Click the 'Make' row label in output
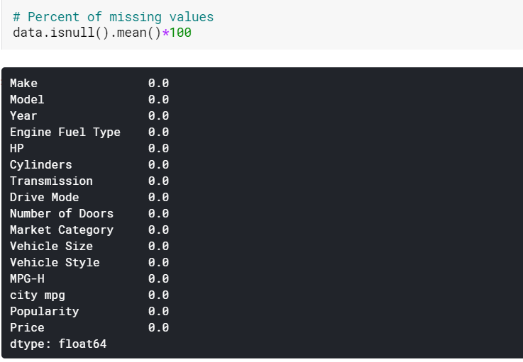Image resolution: width=523 pixels, height=362 pixels. point(23,84)
